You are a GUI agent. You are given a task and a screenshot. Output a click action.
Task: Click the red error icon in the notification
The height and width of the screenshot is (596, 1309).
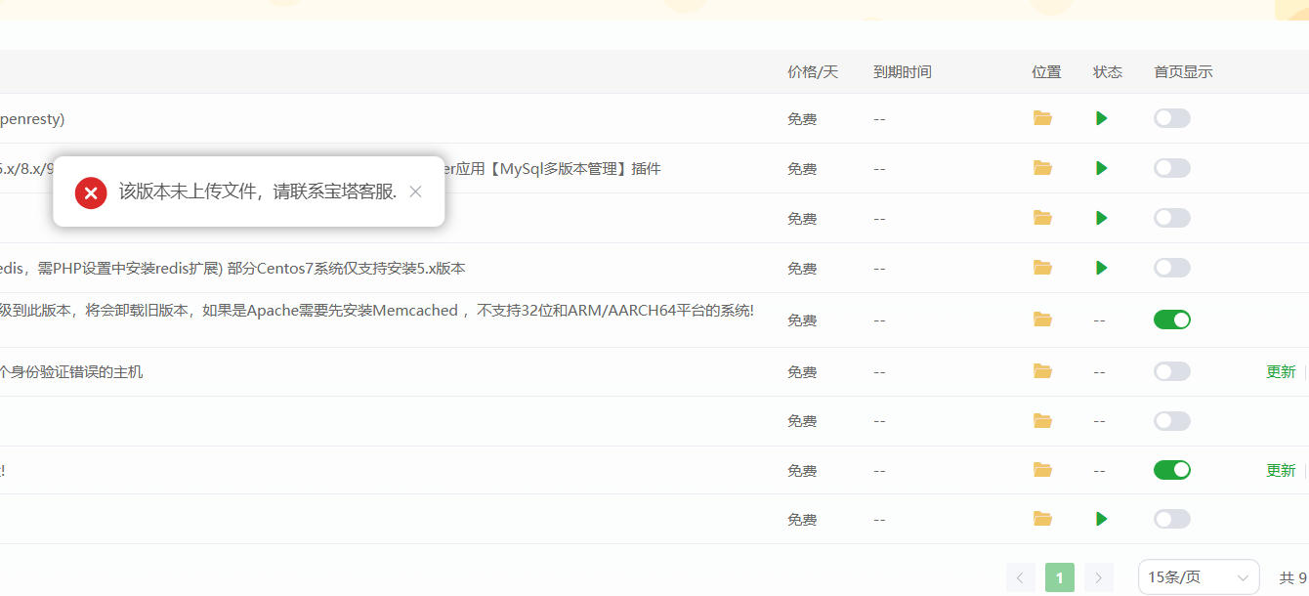(x=91, y=192)
